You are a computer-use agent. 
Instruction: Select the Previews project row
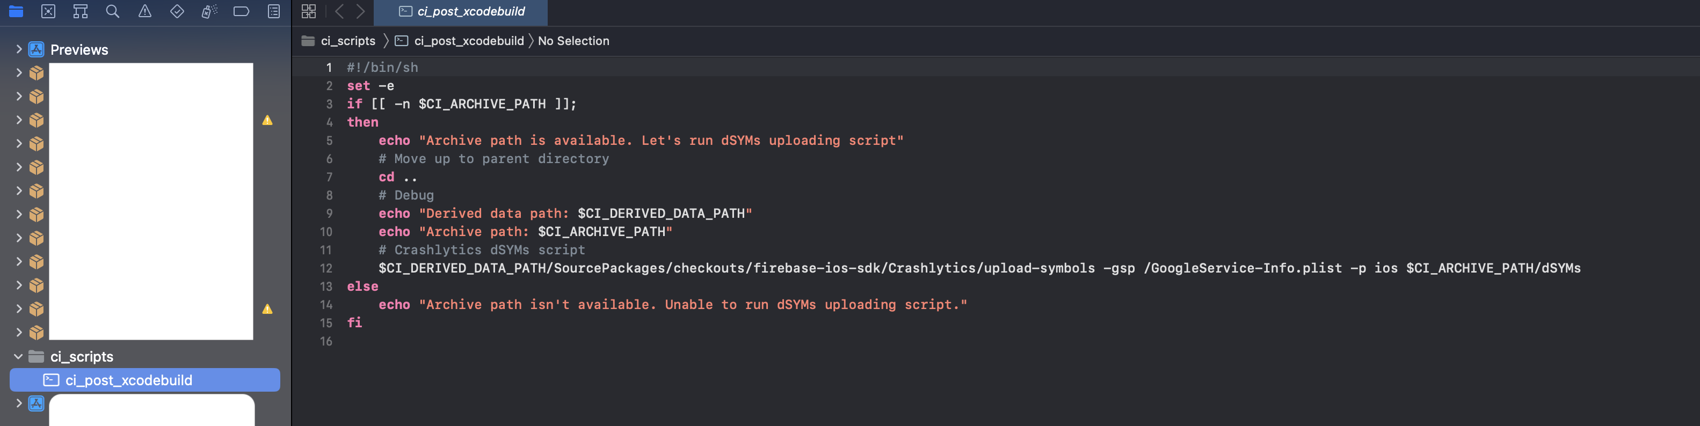pos(145,49)
